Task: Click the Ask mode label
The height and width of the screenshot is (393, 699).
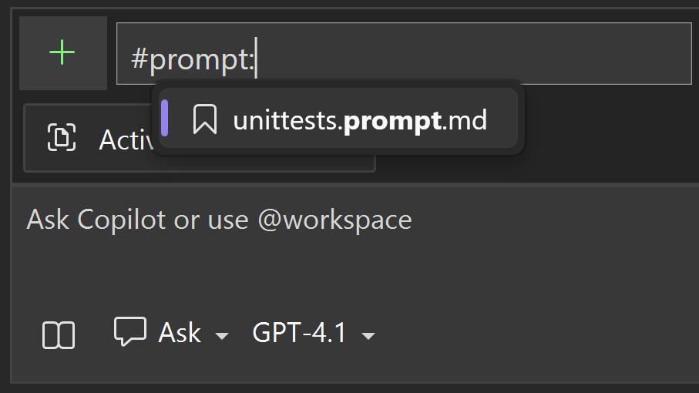Action: click(x=180, y=333)
